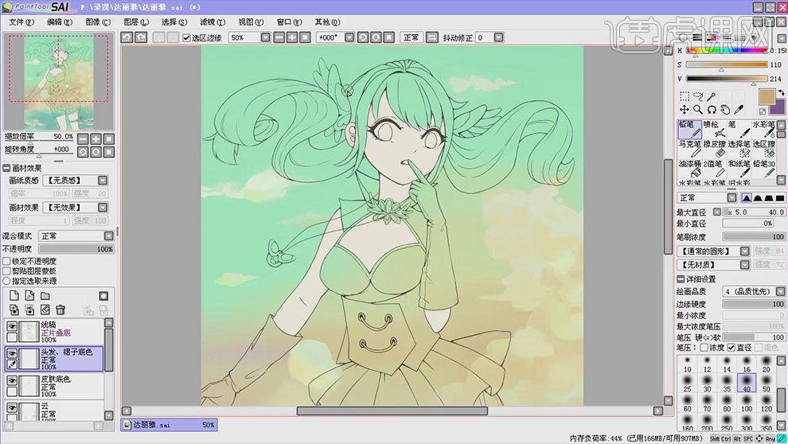
Task: Select the 喷枪 airbrush tool
Action: 714,129
